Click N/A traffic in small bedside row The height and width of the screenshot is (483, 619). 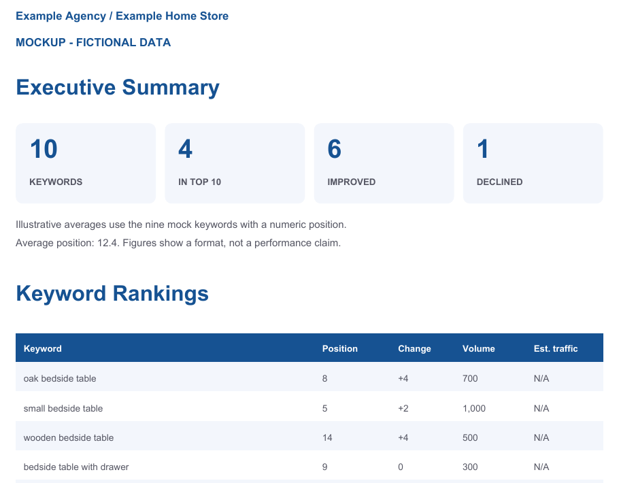click(x=541, y=408)
